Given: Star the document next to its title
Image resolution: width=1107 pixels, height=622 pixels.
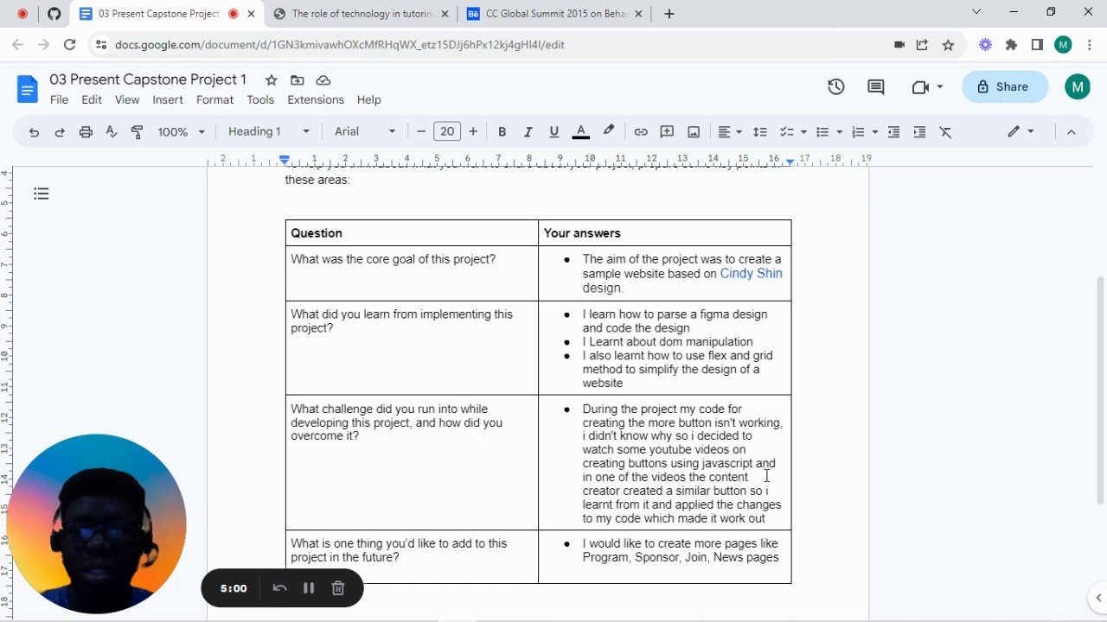Looking at the screenshot, I should click(272, 79).
